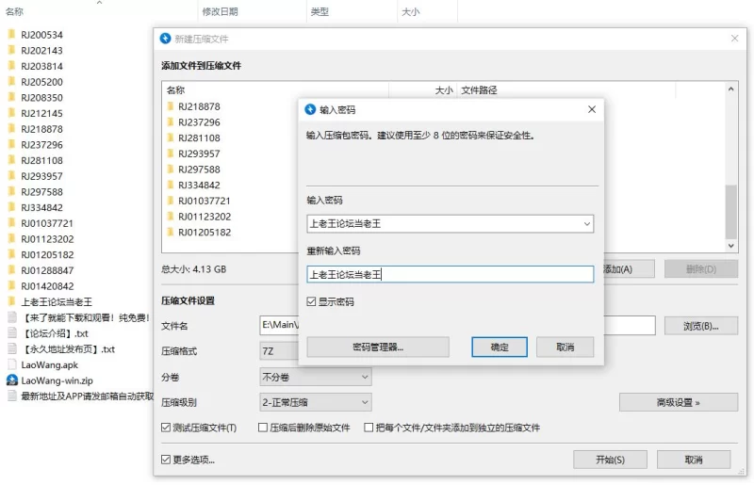Screen dimensions: 754x485
Task: Select RJ202143 folder icon in Explorer
Action: click(11, 50)
